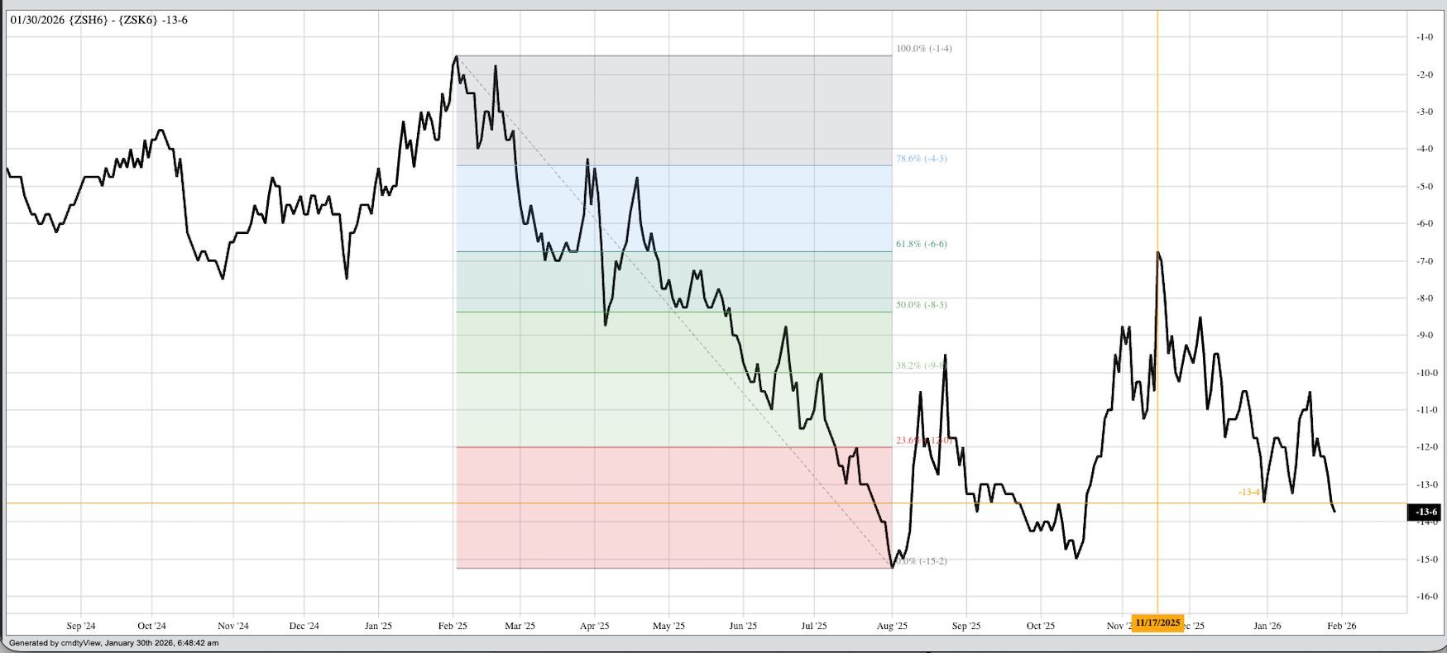Click the 11/17/2025 orange date marker
1447x653 pixels.
click(x=1157, y=622)
